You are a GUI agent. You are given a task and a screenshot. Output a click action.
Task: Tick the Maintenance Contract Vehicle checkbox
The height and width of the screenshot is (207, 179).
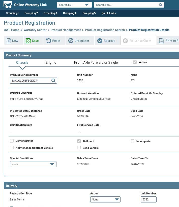coord(12,148)
